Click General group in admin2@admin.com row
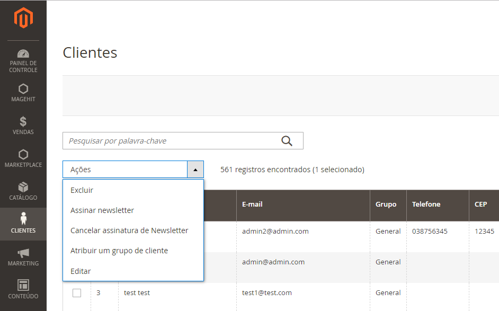 pos(388,232)
